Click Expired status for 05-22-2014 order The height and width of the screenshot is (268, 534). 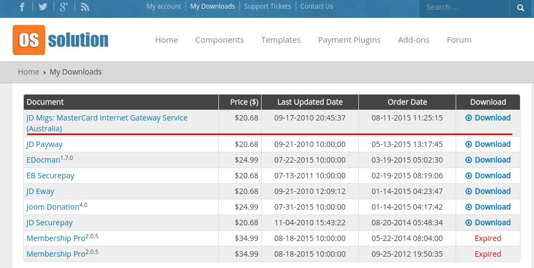tap(488, 238)
